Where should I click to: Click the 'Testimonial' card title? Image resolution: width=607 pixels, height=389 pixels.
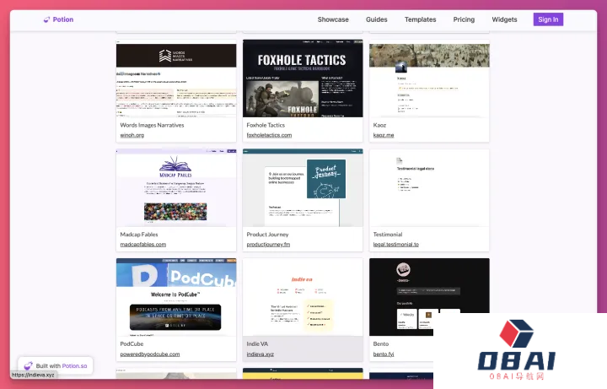388,235
